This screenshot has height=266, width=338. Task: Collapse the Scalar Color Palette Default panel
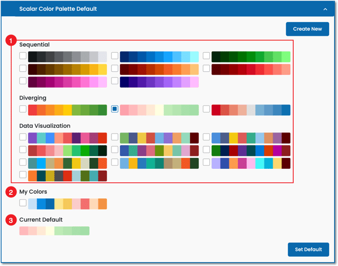[x=325, y=9]
